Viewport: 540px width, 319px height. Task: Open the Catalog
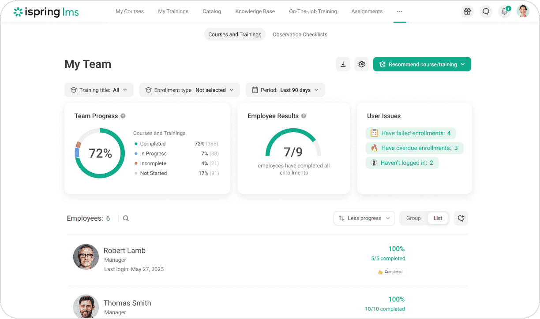coord(212,11)
